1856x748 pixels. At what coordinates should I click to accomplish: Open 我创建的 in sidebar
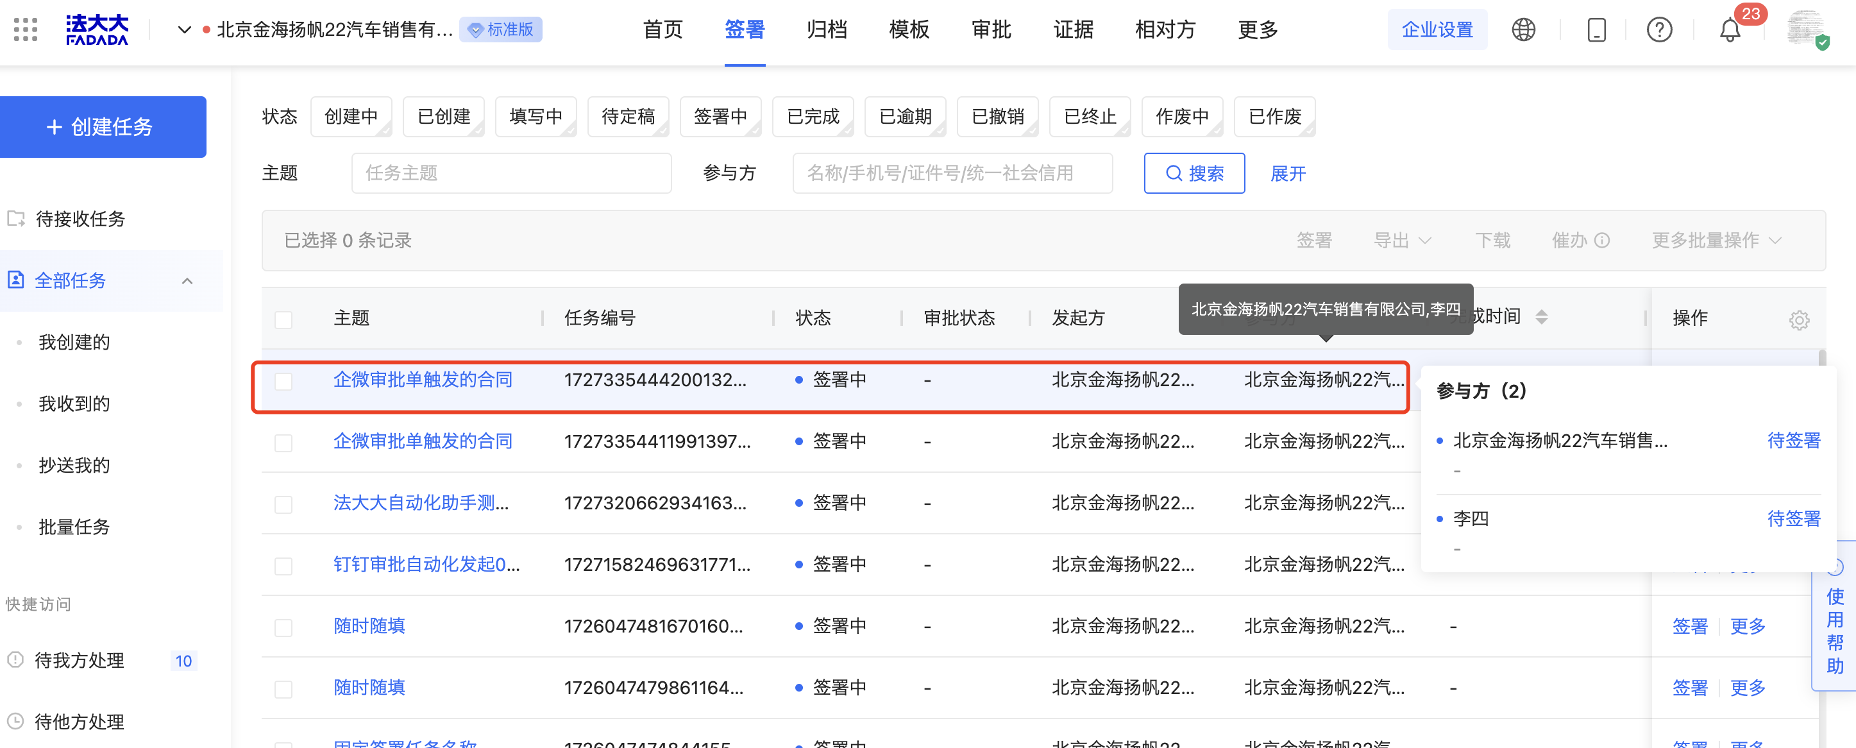click(74, 341)
